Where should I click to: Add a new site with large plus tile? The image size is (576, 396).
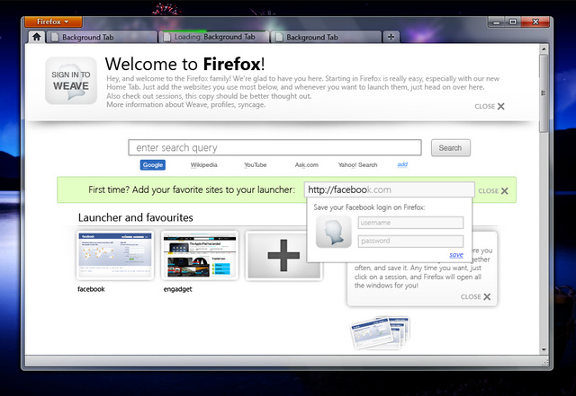pyautogui.click(x=283, y=256)
